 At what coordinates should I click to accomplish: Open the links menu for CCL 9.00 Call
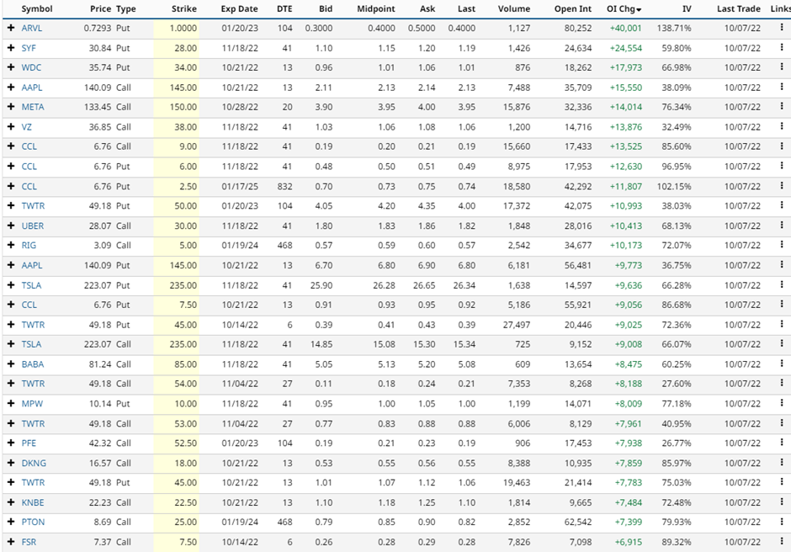(782, 146)
